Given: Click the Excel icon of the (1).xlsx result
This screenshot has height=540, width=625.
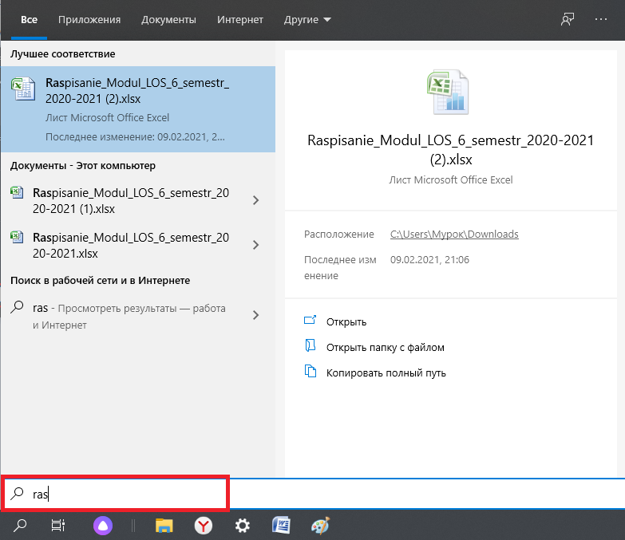Looking at the screenshot, I should 17,193.
